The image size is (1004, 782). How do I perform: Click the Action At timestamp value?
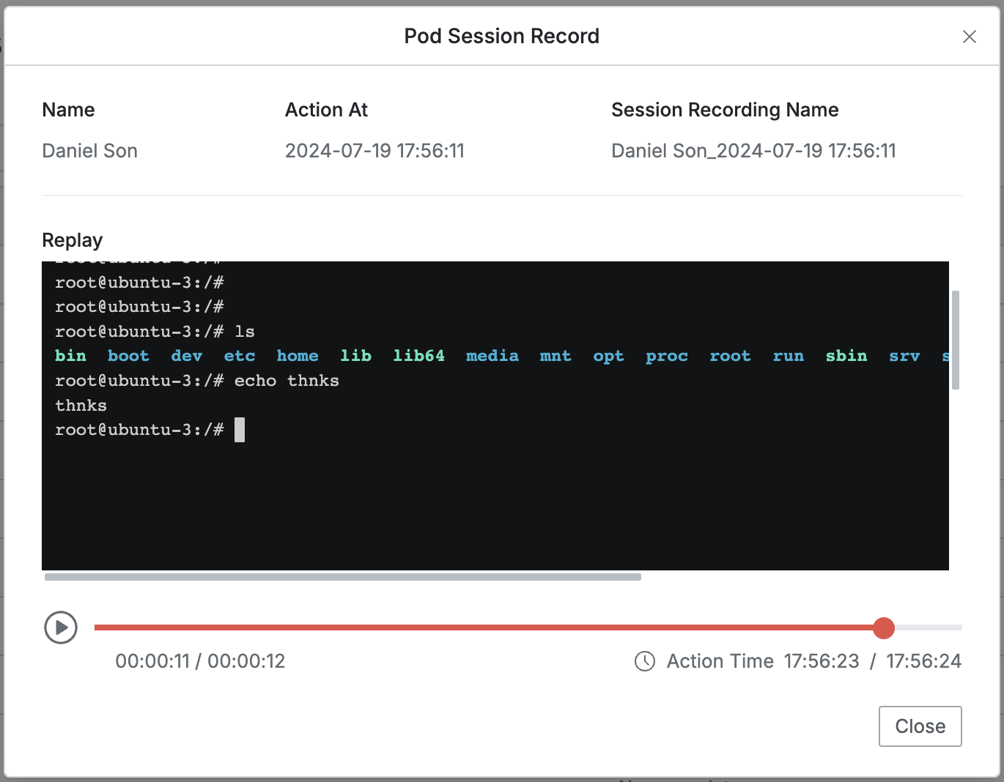(x=374, y=151)
